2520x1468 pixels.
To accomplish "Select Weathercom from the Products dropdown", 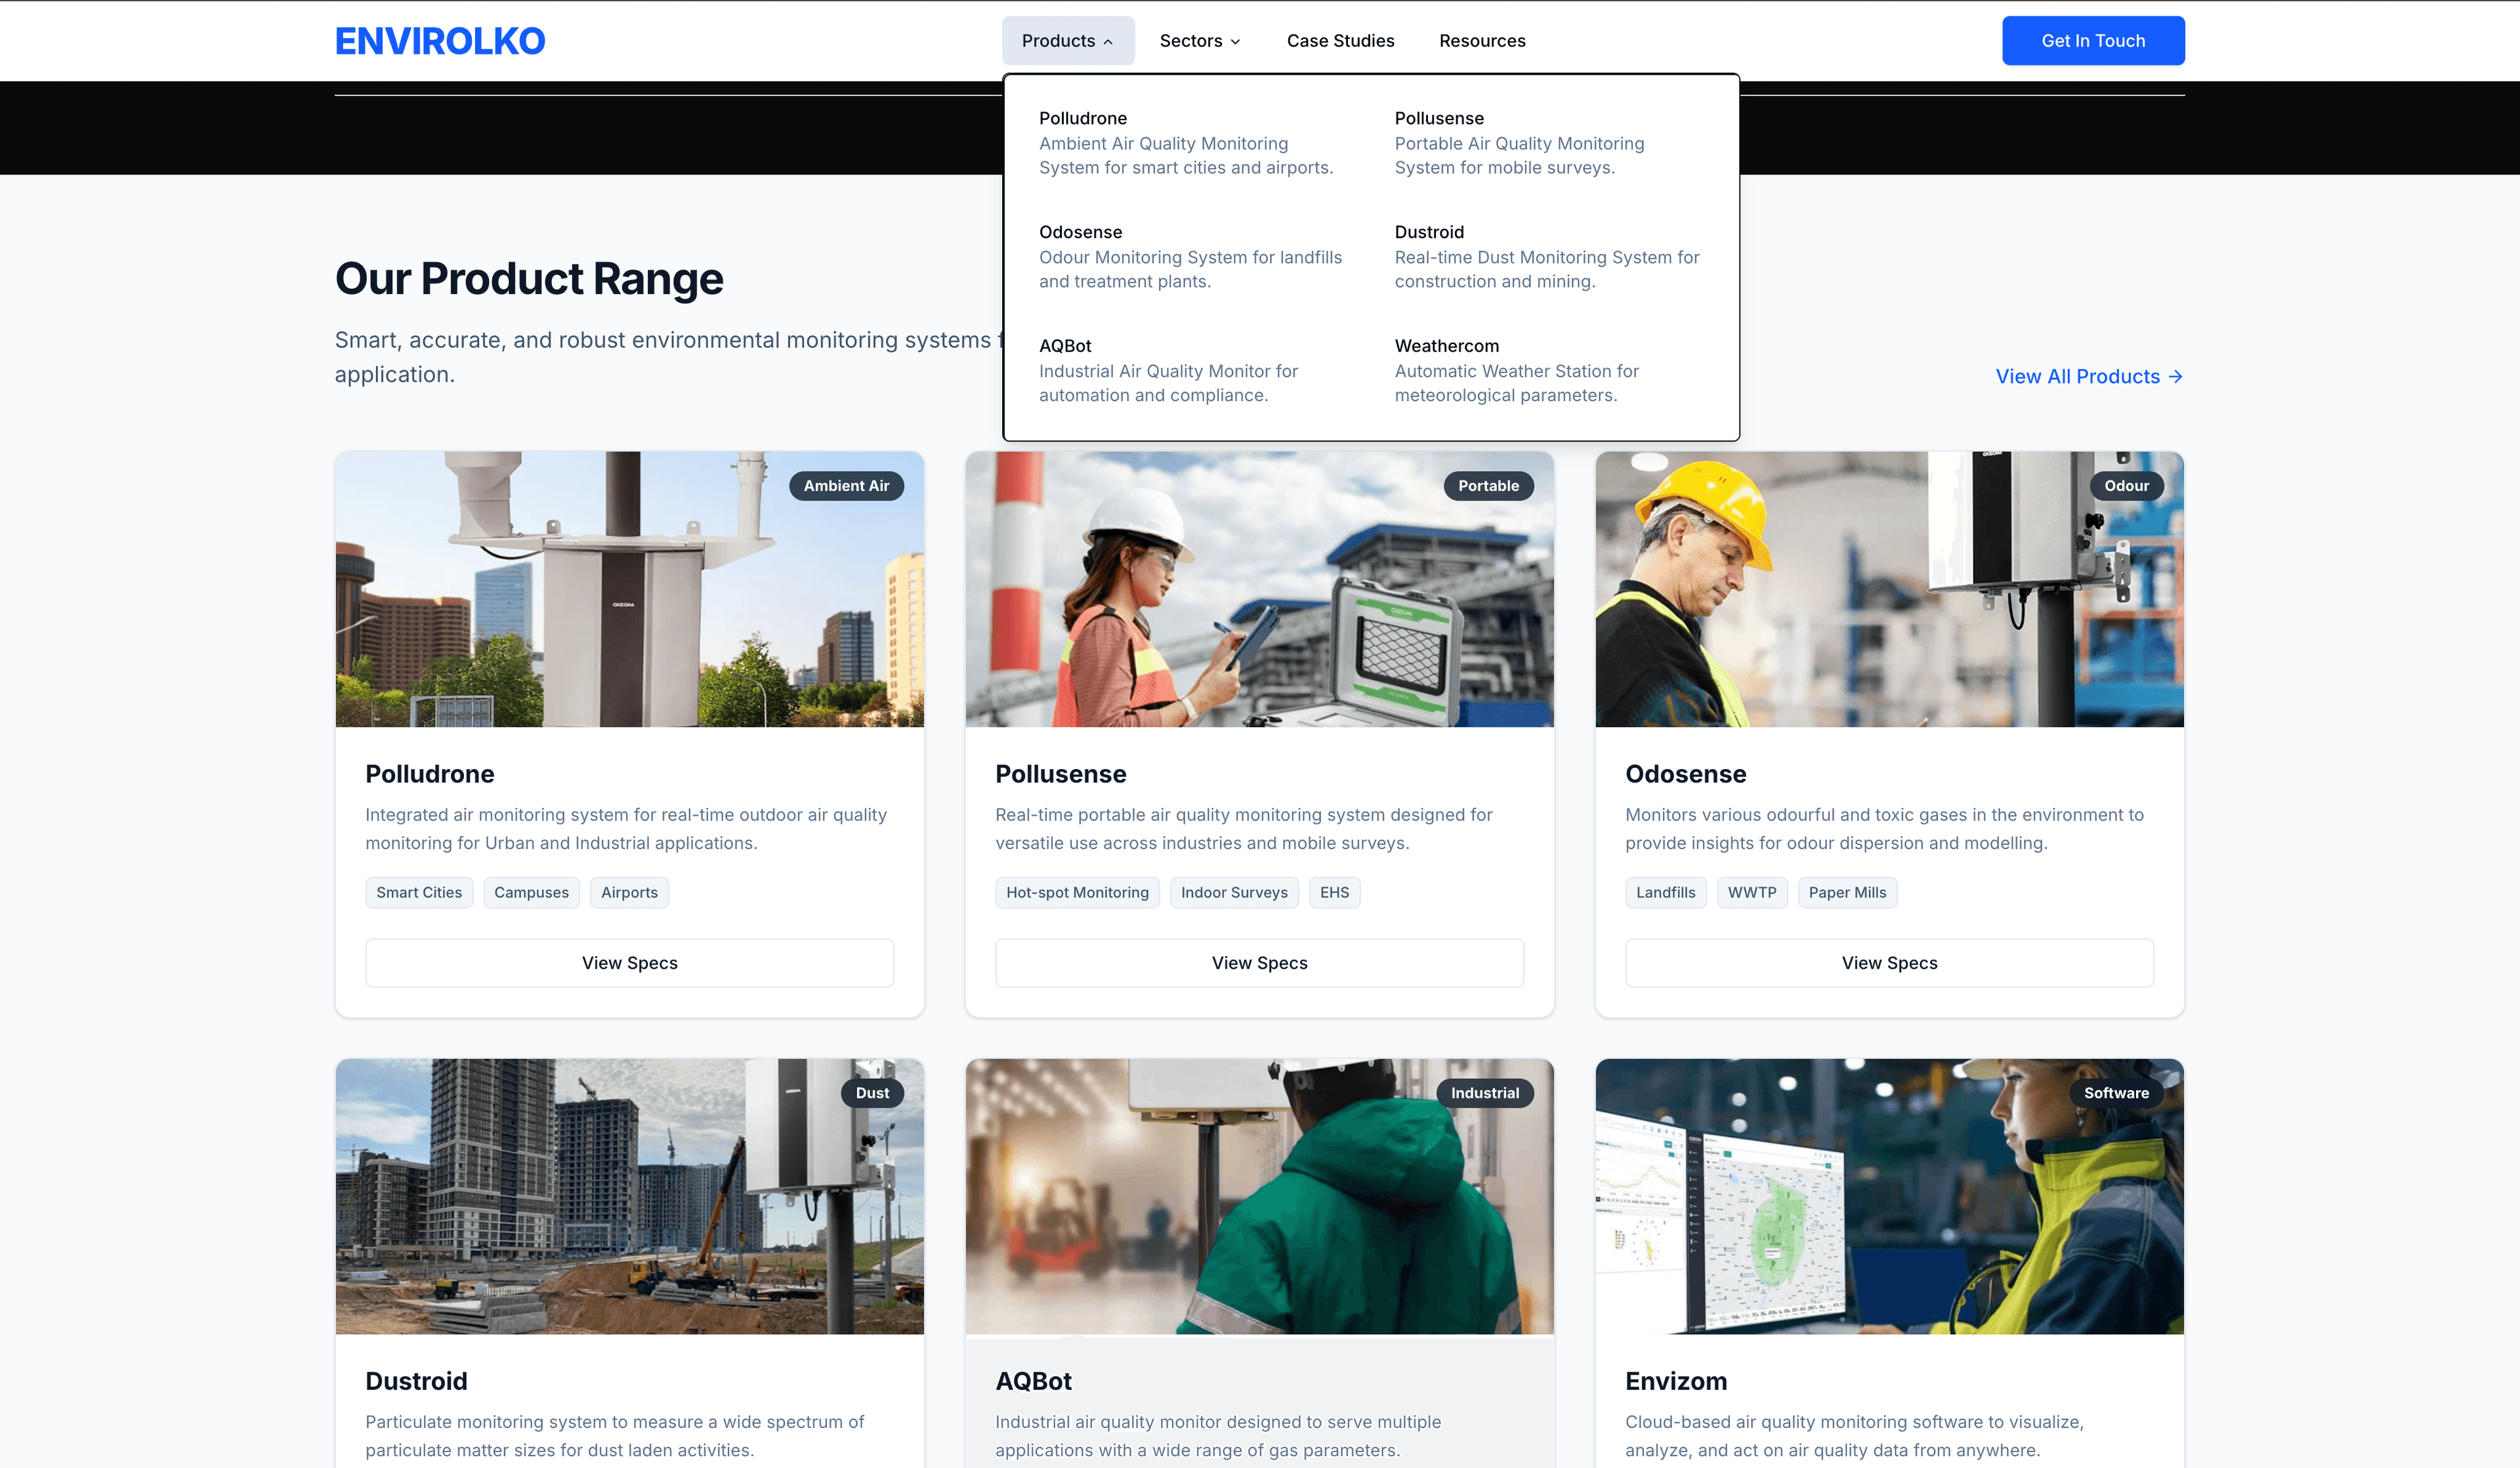I will click(1446, 345).
